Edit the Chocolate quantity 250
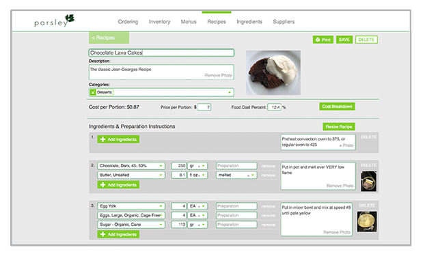Image resolution: width=425 pixels, height=258 pixels. coord(178,166)
